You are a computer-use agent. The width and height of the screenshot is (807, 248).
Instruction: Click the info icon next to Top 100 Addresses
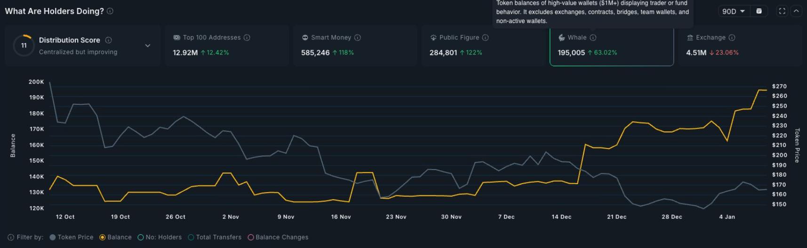[247, 38]
